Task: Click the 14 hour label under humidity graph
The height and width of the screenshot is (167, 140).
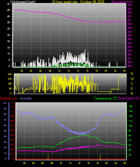Action: click(x=79, y=163)
